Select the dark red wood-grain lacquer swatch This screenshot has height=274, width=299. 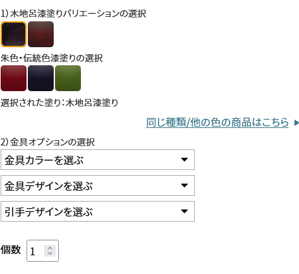(41, 34)
